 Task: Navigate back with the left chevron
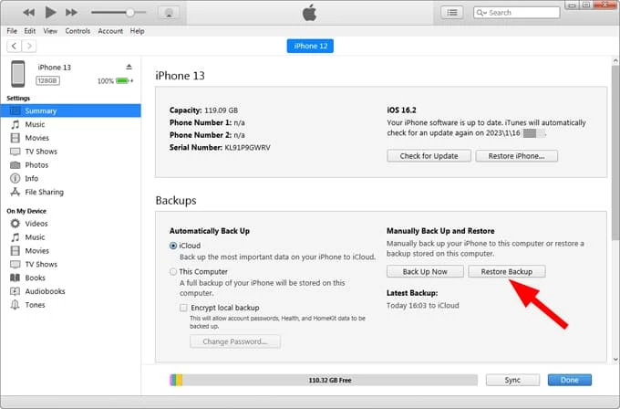13,46
